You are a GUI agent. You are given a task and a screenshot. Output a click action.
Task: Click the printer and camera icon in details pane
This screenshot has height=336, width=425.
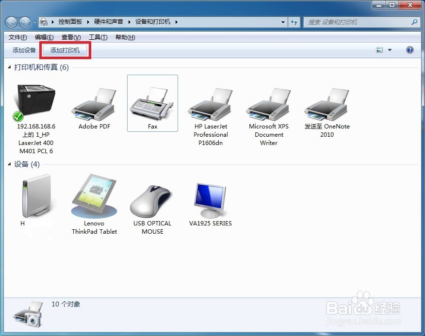[28, 314]
